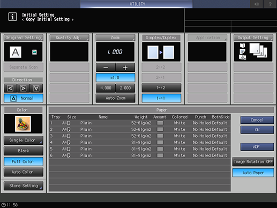The width and height of the screenshot is (277, 208).
Task: Select 1->2 duplex mode
Action: tap(161, 88)
